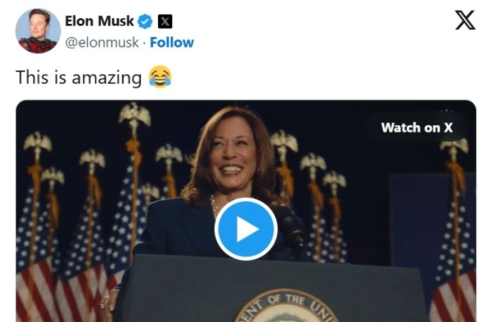
Task: Click the presidential seal on the podium
Action: pos(286,308)
